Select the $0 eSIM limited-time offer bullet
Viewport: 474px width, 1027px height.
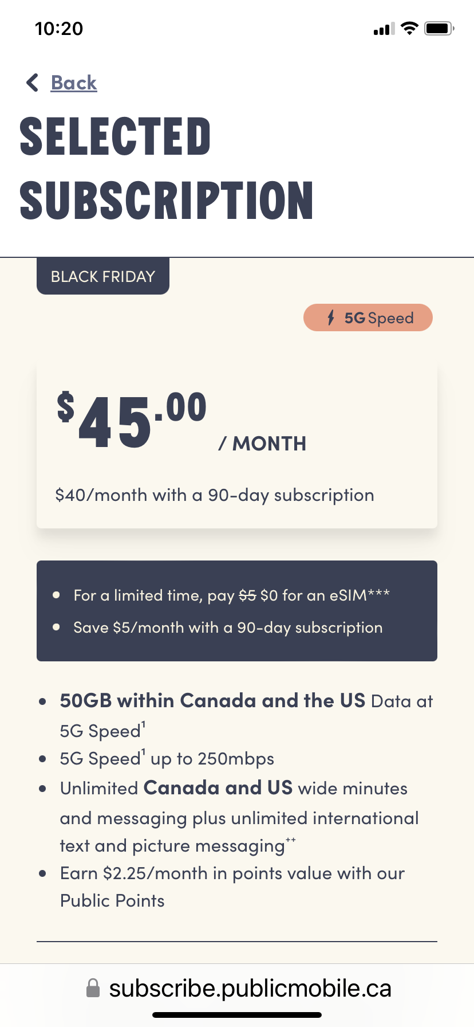231,595
